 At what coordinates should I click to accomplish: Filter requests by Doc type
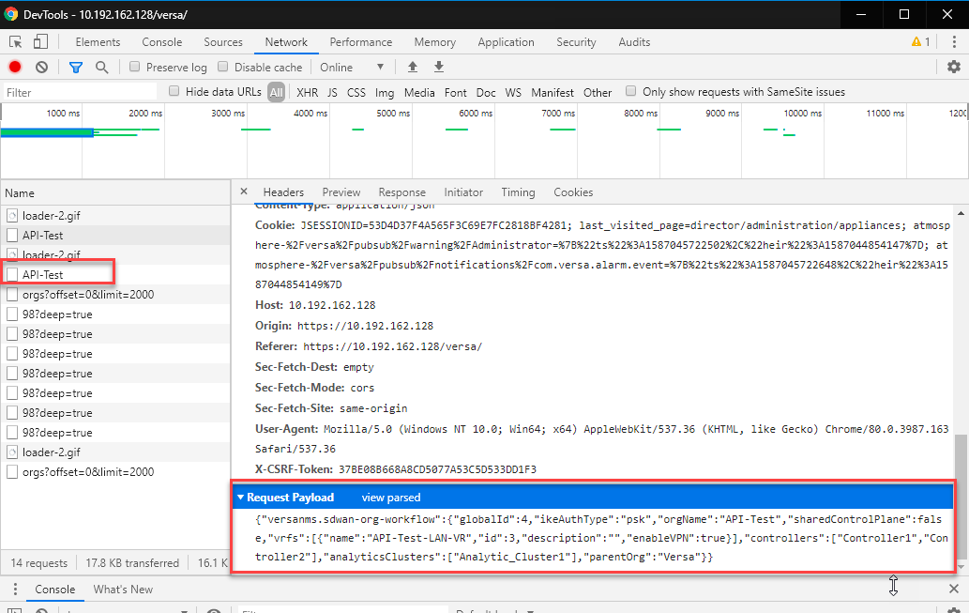coord(486,93)
